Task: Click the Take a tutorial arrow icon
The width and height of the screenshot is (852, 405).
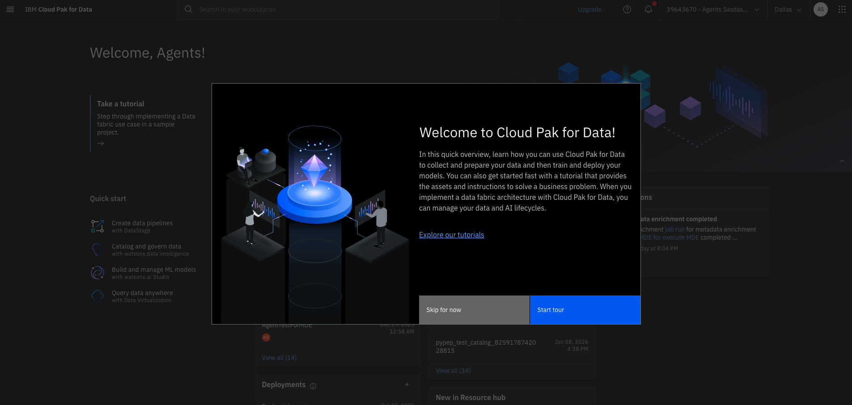Action: coord(101,143)
